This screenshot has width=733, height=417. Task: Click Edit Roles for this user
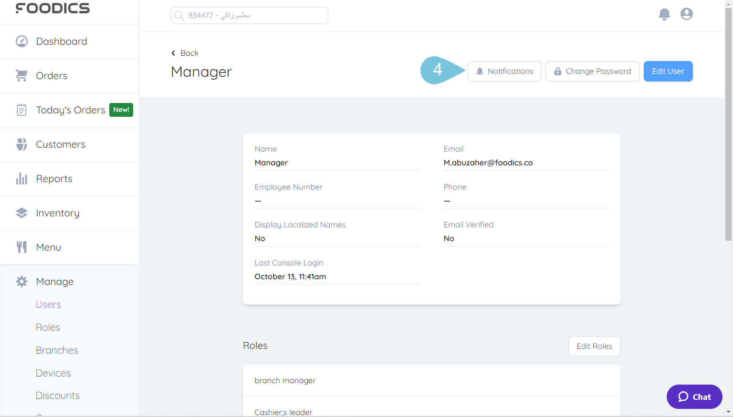pos(594,346)
